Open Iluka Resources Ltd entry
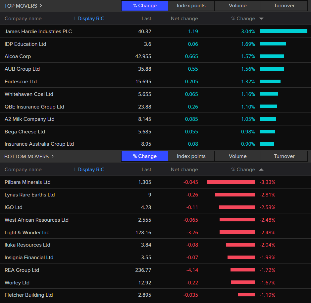Viewport: 311px width, 303px height. click(x=27, y=245)
